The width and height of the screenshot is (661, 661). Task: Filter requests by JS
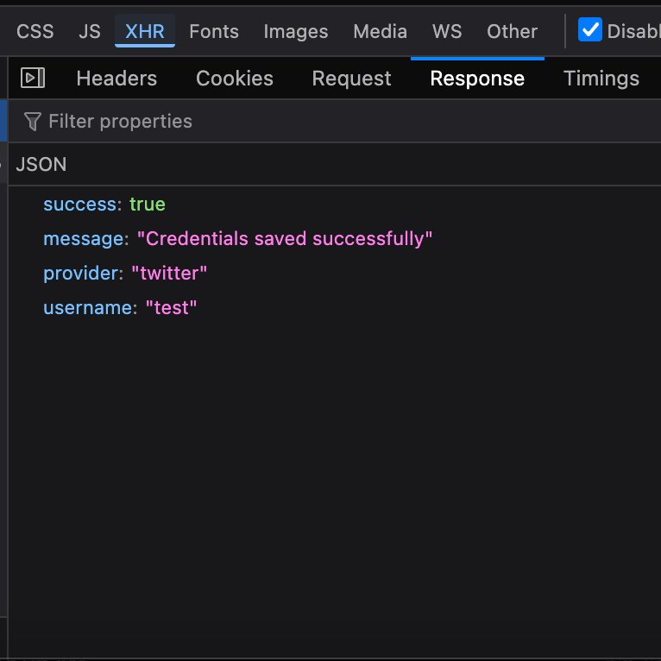[x=90, y=31]
